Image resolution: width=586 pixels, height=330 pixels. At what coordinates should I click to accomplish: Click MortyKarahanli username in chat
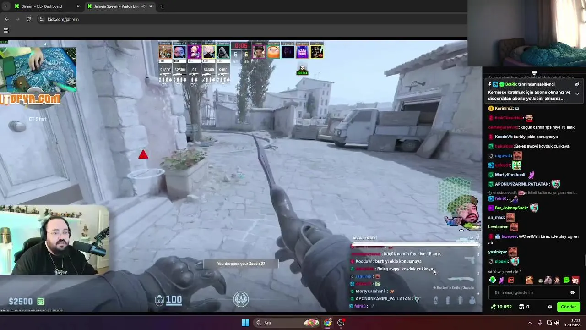510,175
